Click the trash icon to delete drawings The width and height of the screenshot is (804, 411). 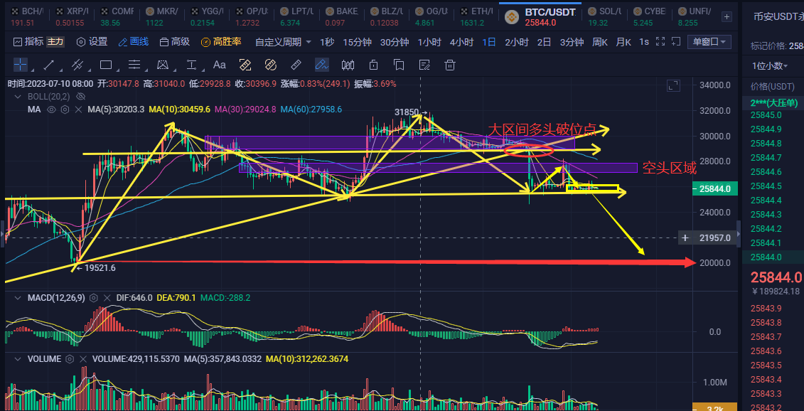pyautogui.click(x=449, y=65)
